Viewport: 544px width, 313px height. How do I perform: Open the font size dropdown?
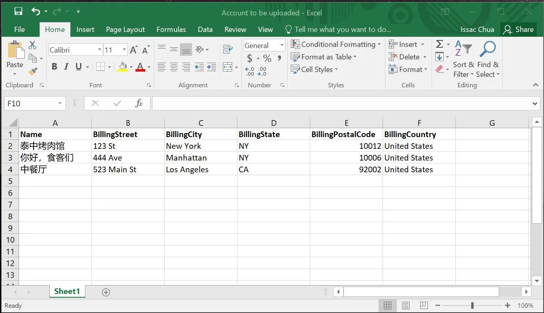[124, 50]
